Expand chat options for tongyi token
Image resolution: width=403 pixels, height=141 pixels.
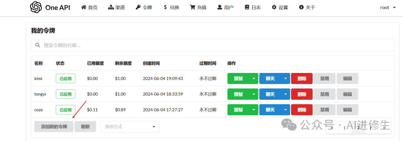point(285,94)
